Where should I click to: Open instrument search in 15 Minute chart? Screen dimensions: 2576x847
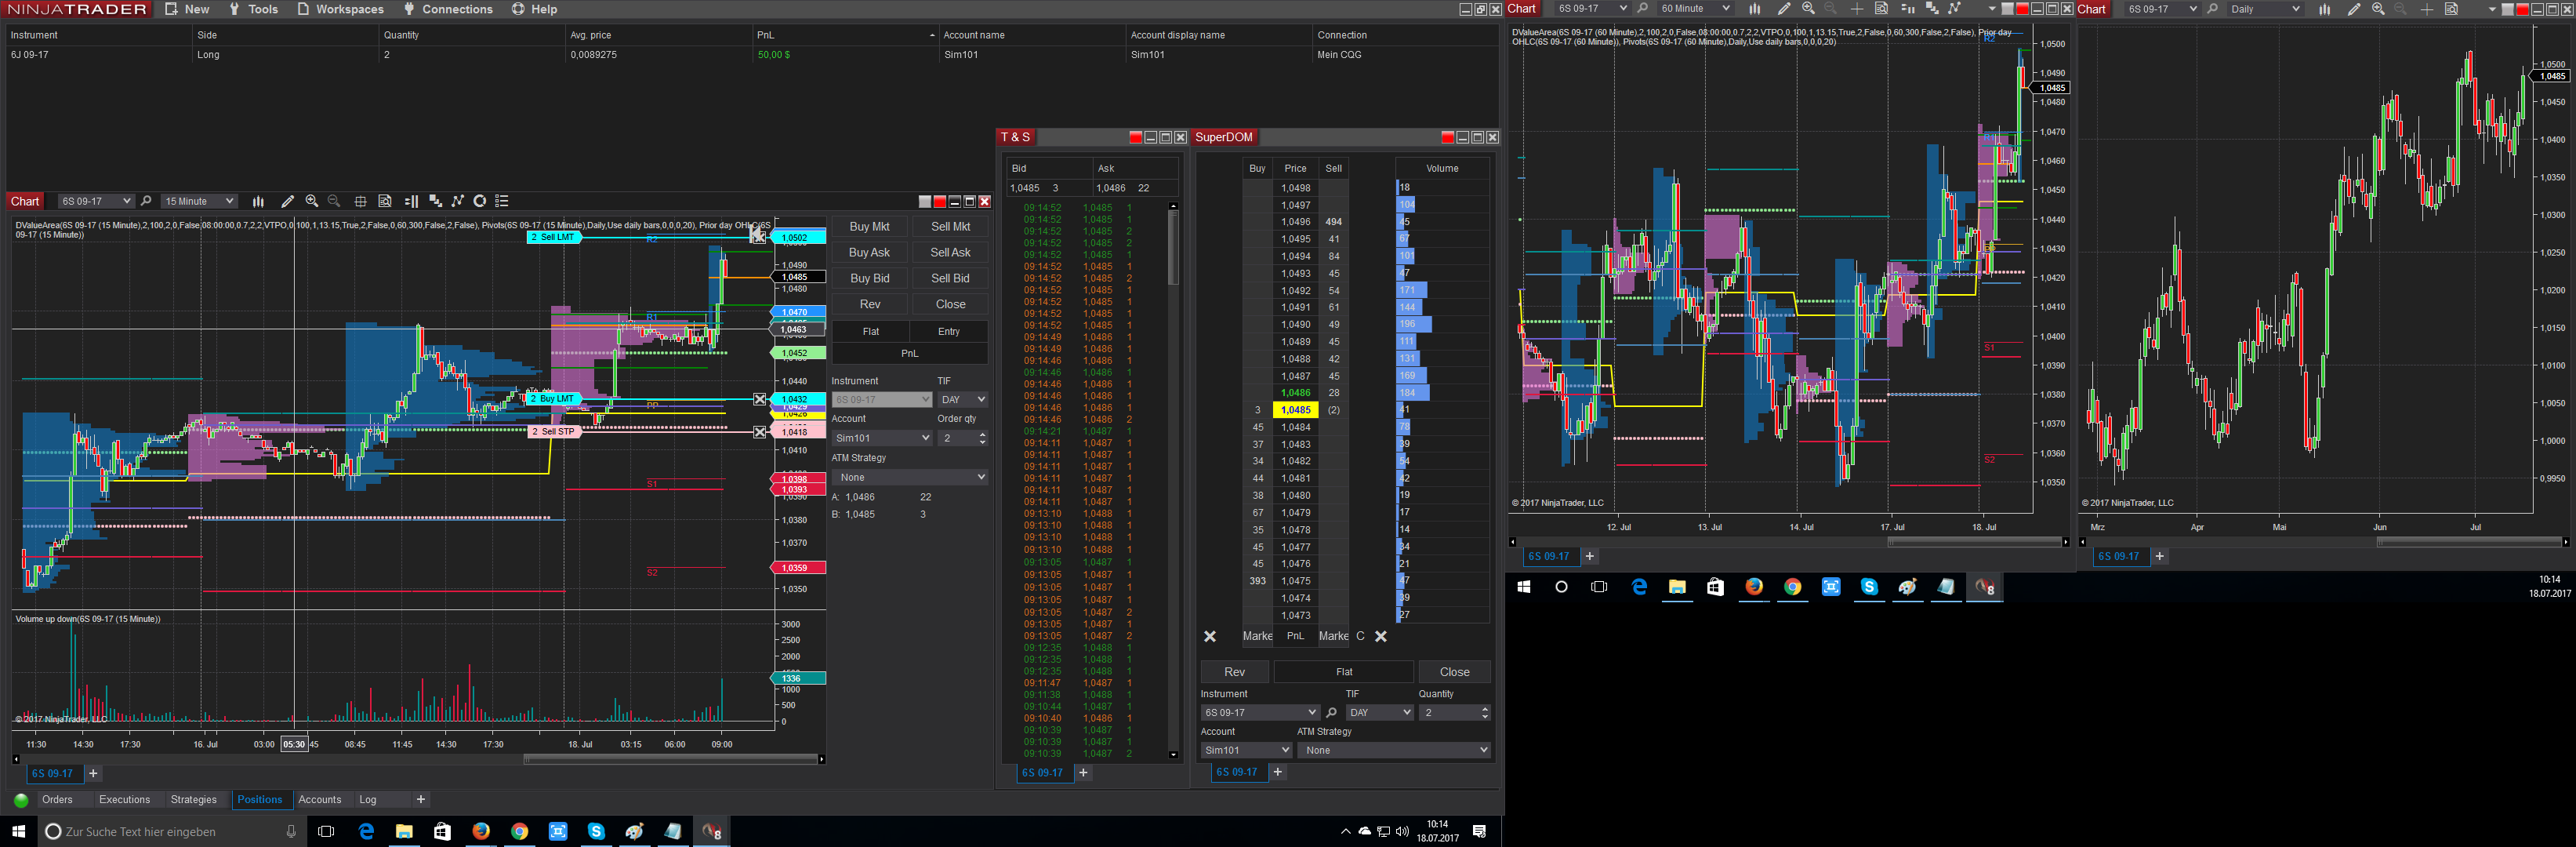[146, 201]
